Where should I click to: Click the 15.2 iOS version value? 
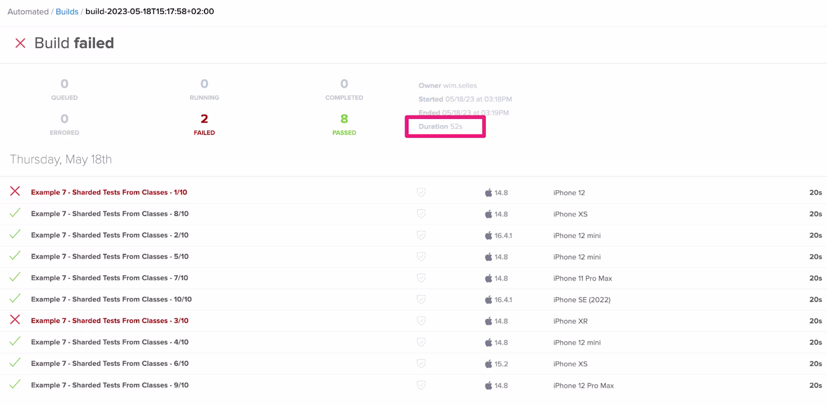(501, 364)
